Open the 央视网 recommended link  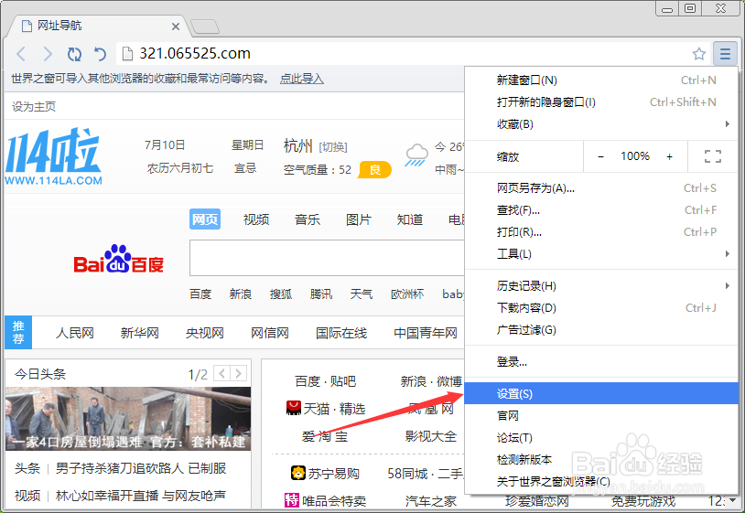tap(205, 333)
